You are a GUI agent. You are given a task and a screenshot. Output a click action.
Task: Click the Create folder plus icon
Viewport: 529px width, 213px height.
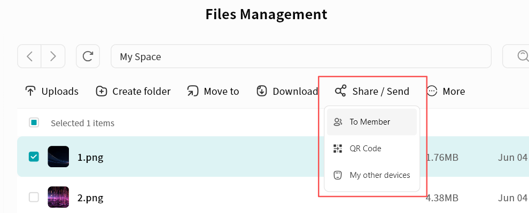tap(102, 91)
